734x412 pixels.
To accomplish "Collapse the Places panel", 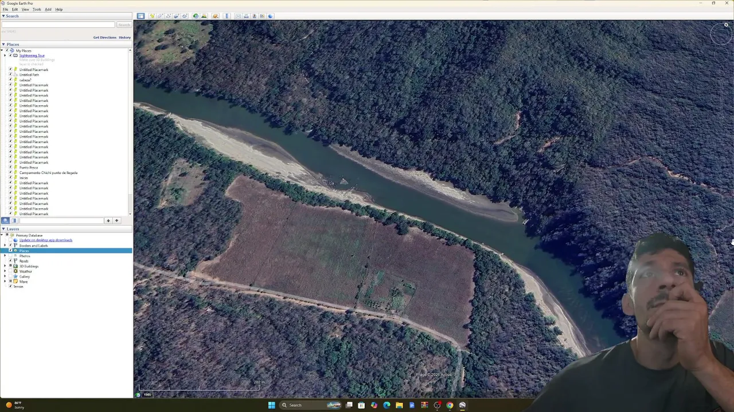I will click(x=3, y=44).
